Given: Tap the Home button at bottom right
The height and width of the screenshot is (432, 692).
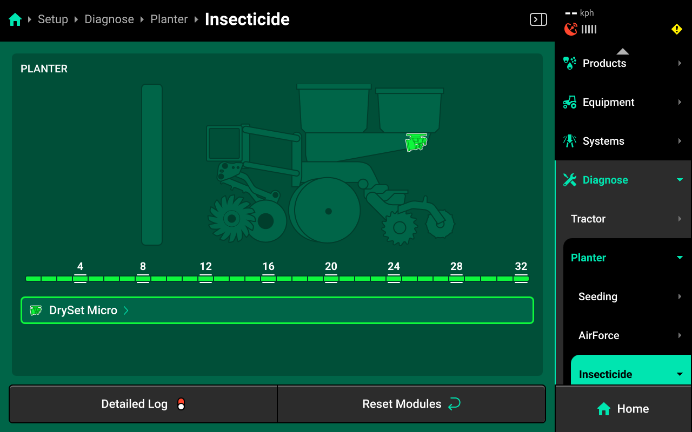Looking at the screenshot, I should [x=623, y=409].
